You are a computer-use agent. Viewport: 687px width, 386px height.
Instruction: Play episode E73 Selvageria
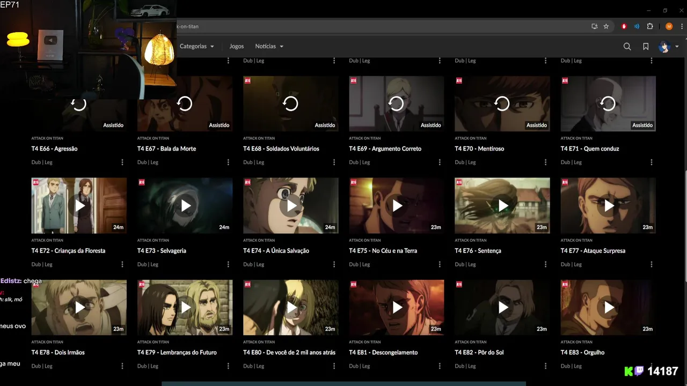[185, 205]
